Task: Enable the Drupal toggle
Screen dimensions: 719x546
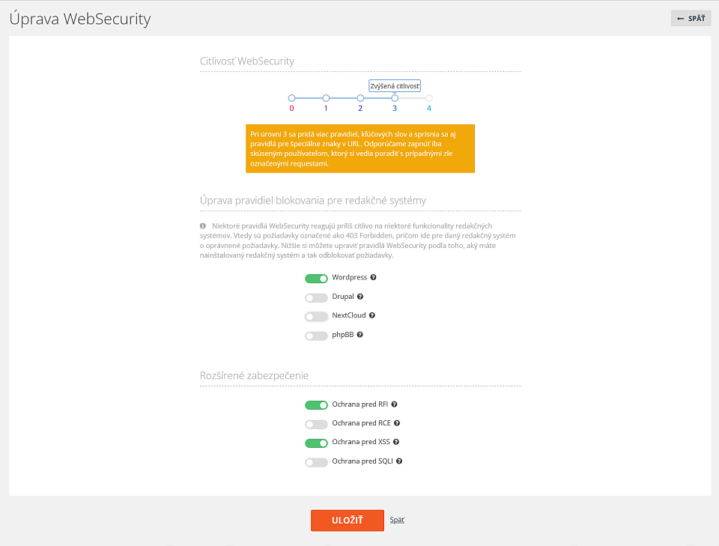Action: tap(316, 297)
